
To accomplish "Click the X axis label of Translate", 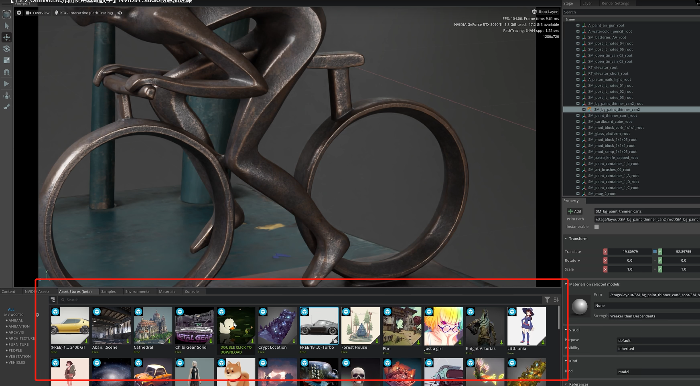I will pos(605,252).
